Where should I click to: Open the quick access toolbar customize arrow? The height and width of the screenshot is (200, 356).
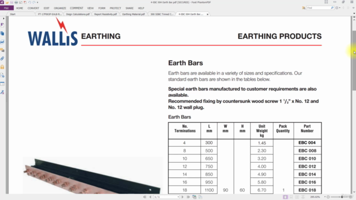pos(38,2)
